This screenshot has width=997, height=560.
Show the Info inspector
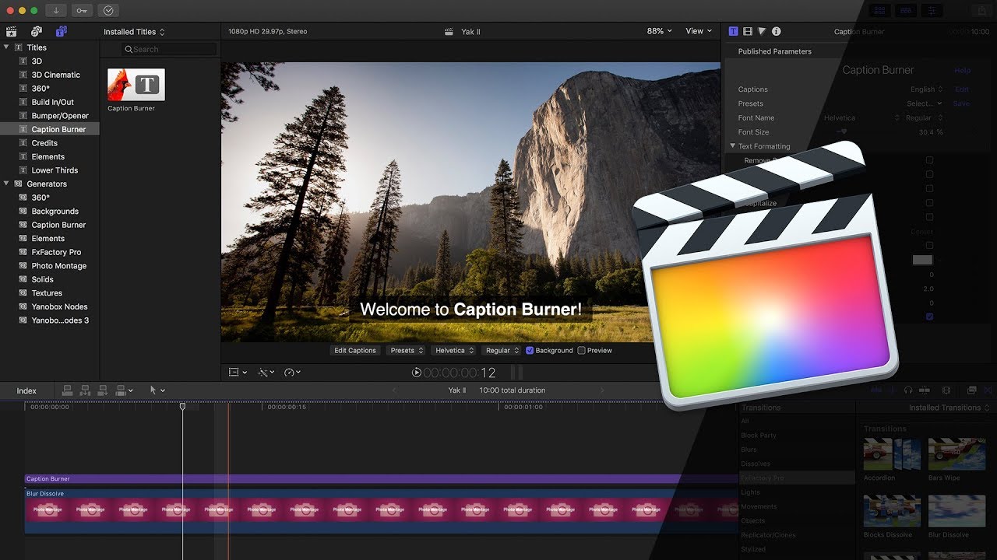[x=776, y=32]
